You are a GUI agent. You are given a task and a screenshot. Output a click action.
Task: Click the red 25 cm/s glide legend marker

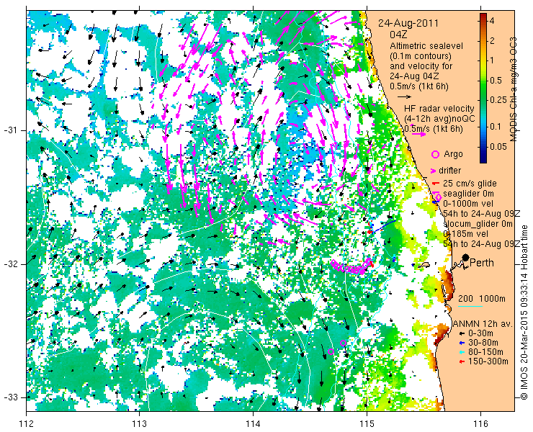436,184
